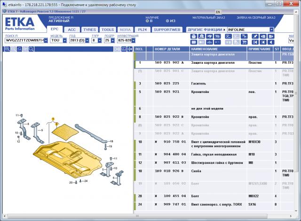The width and height of the screenshot is (301, 221).
Task: Click the НАИМЕНОВАНИЕ column header
Action: [x=218, y=49]
